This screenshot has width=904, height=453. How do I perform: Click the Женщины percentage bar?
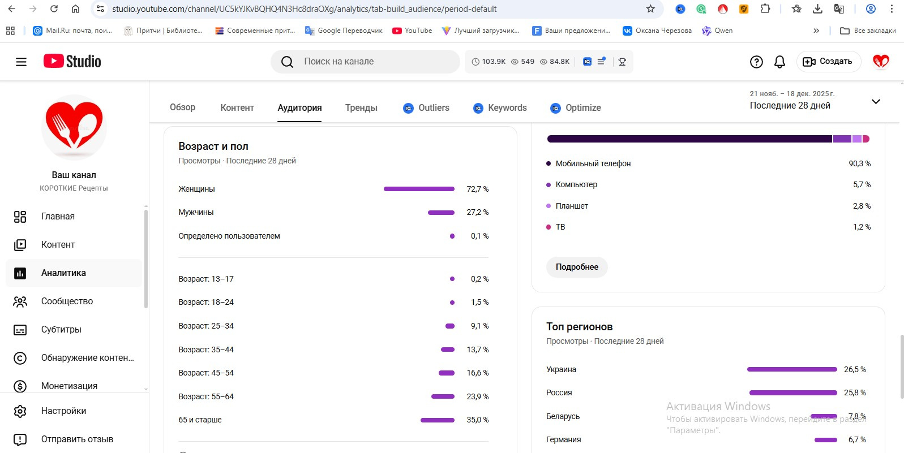tap(419, 189)
